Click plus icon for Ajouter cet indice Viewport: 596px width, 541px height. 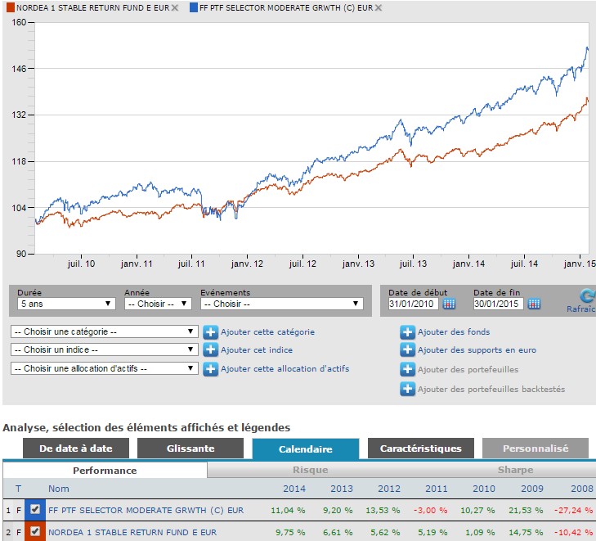210,350
